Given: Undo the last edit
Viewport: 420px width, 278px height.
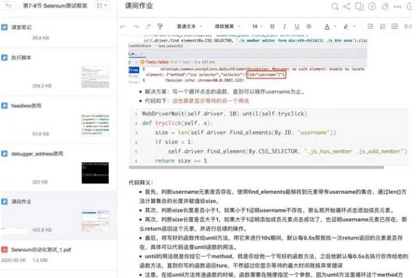Looking at the screenshot, I should click(123, 27).
